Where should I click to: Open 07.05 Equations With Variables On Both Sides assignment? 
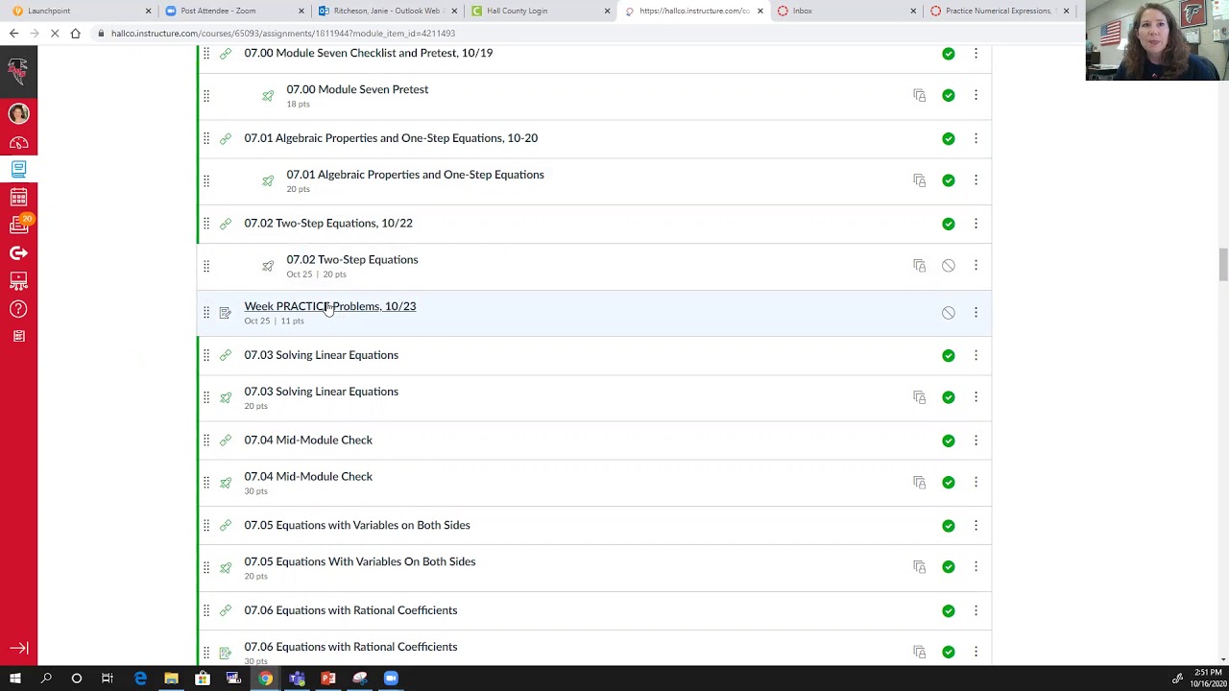click(x=359, y=561)
